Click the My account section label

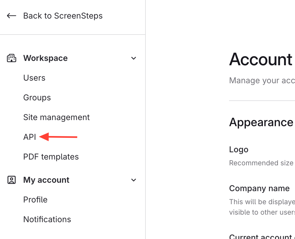click(x=46, y=180)
